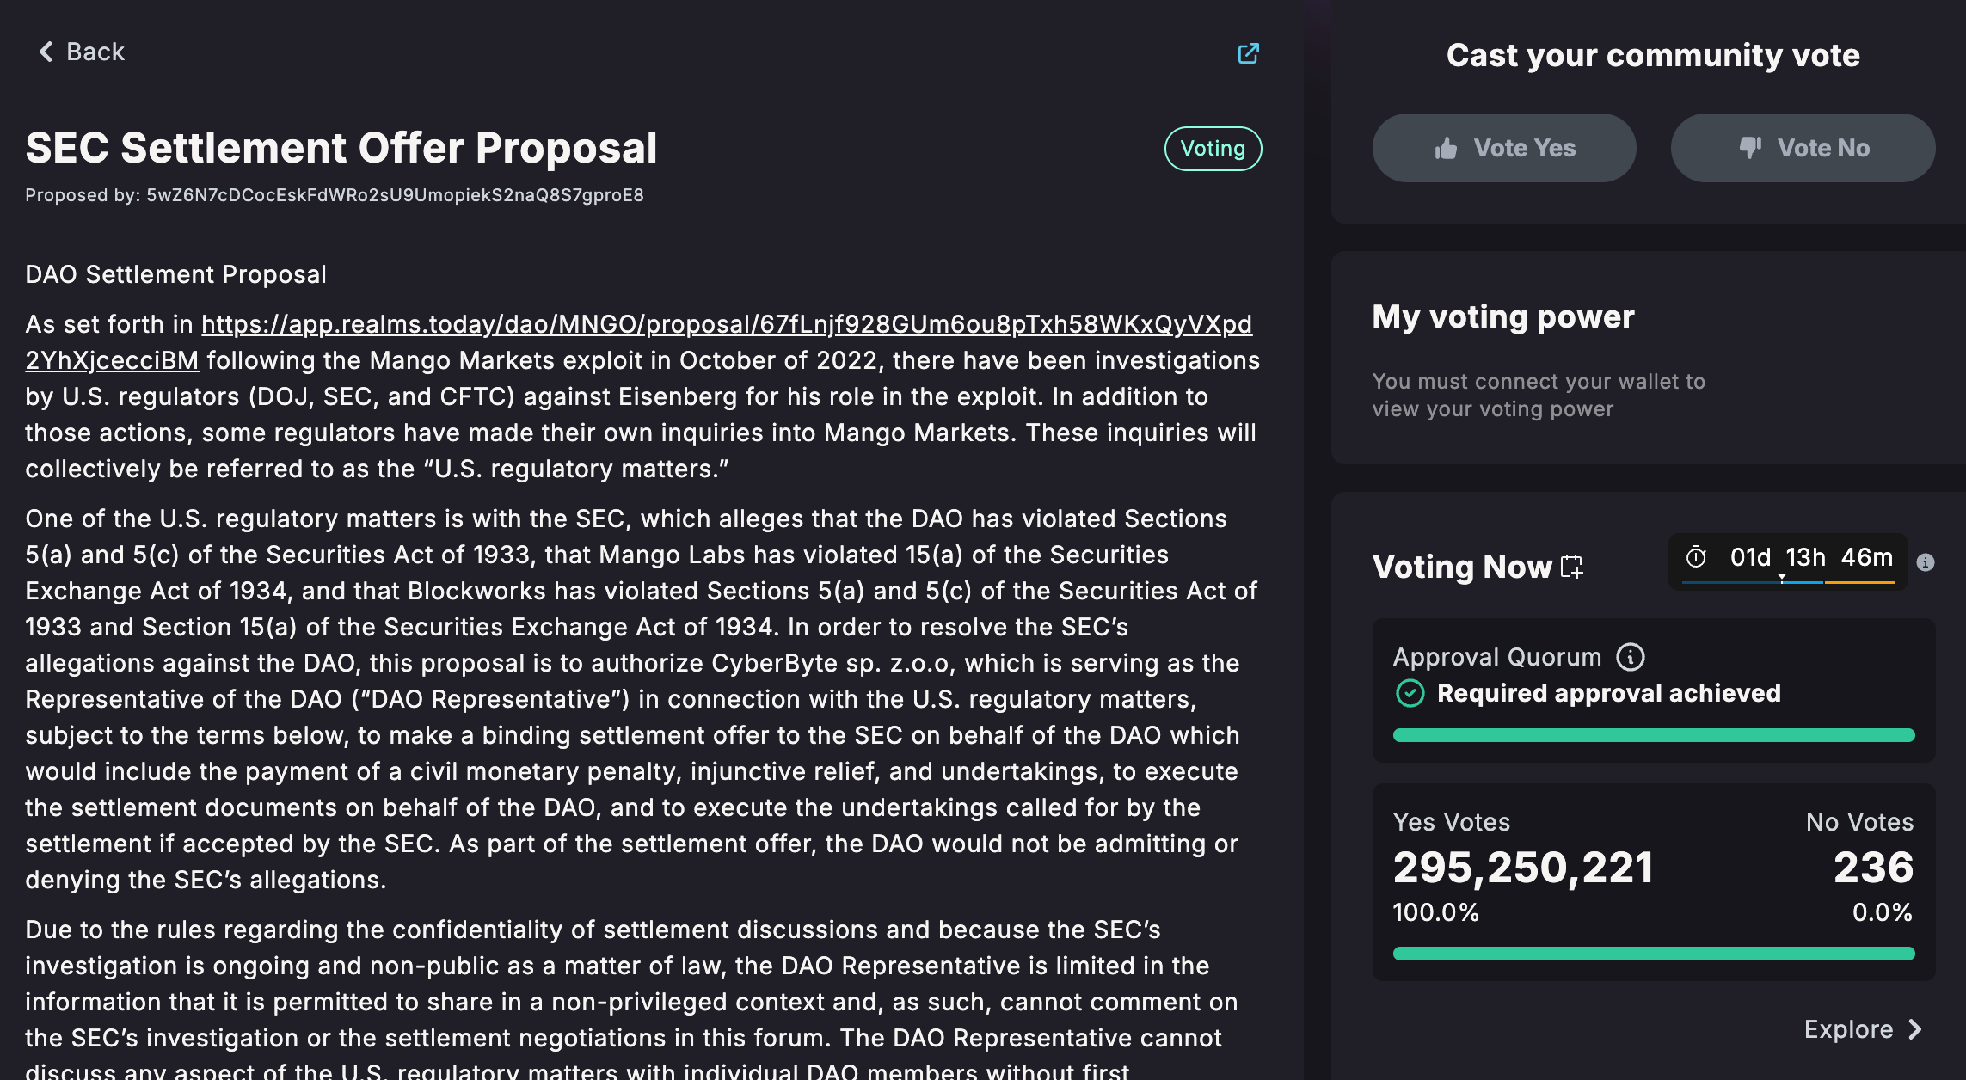Click the Yes/No votes ratio bar
Viewport: 1966px width, 1080px height.
tap(1653, 954)
